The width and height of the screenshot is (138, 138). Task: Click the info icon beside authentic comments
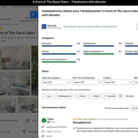point(115,27)
